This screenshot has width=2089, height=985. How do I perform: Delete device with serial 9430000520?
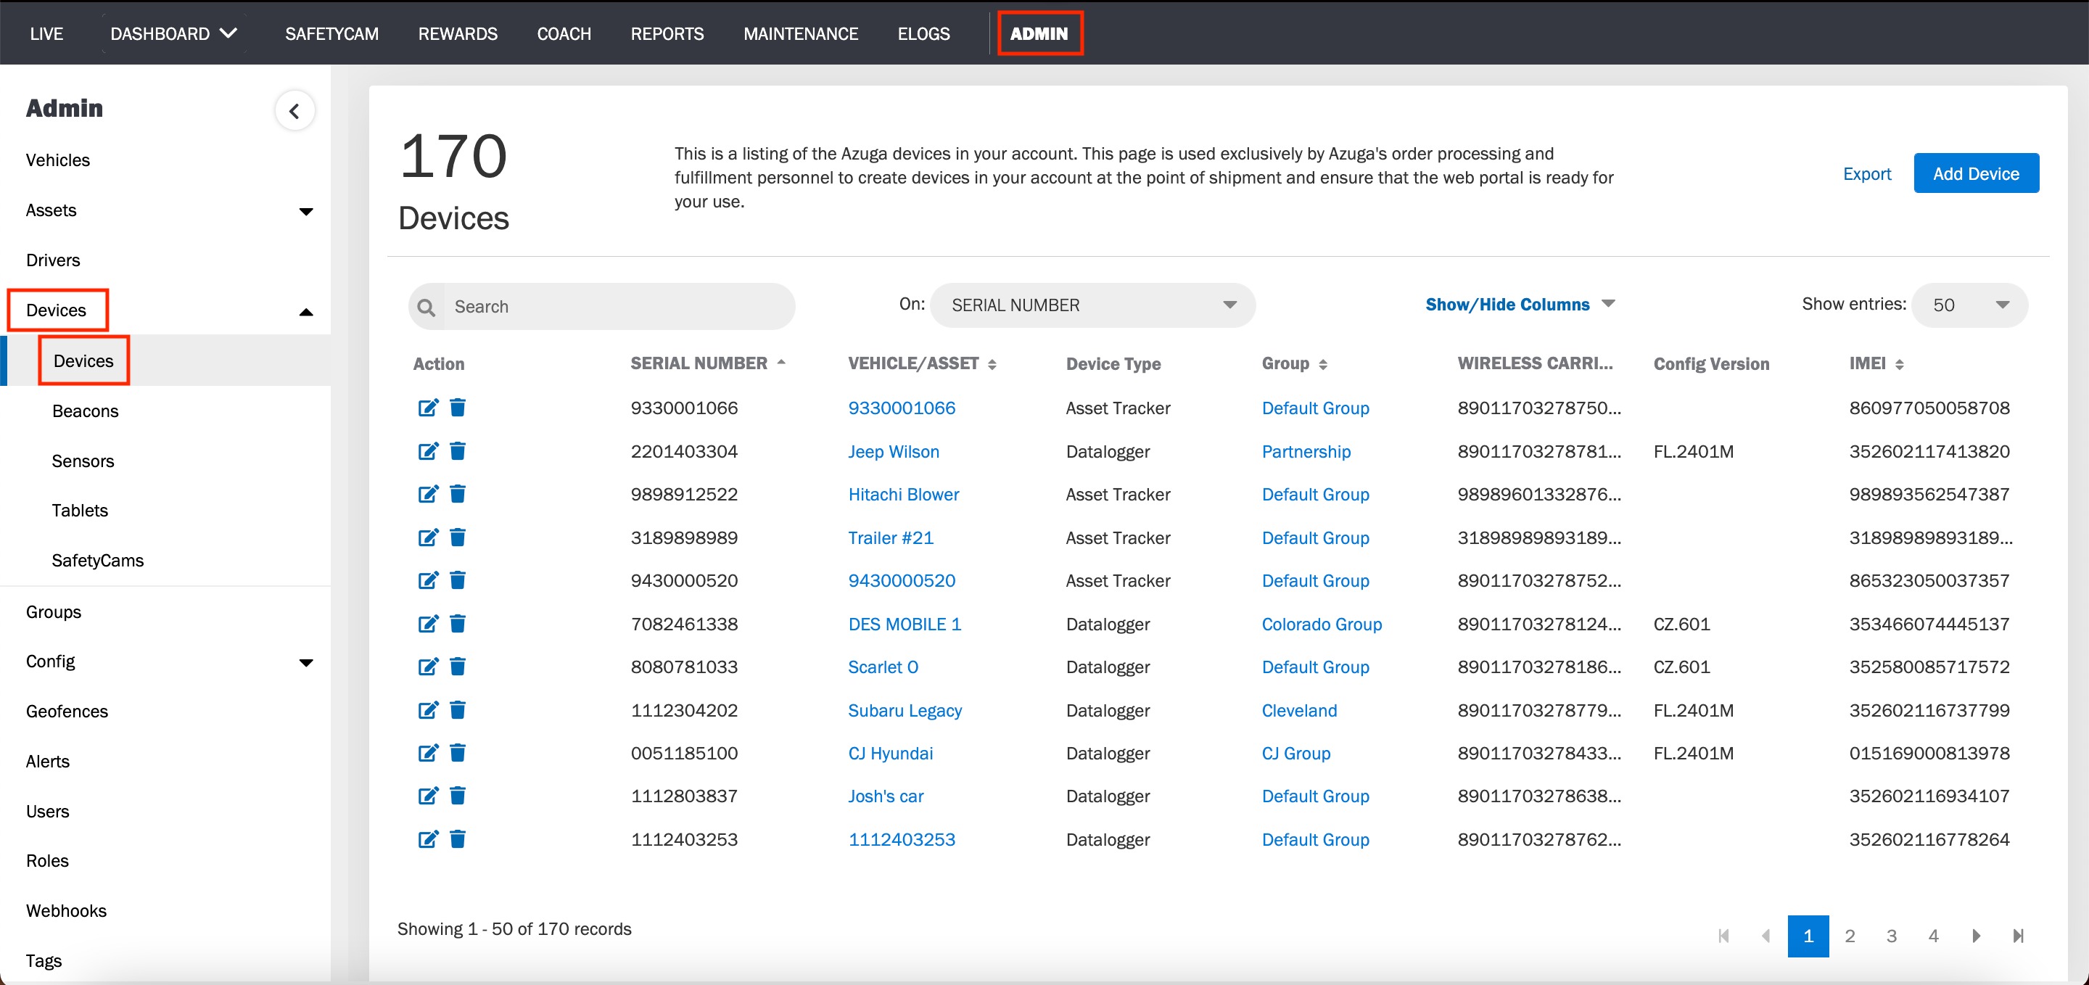(x=458, y=580)
